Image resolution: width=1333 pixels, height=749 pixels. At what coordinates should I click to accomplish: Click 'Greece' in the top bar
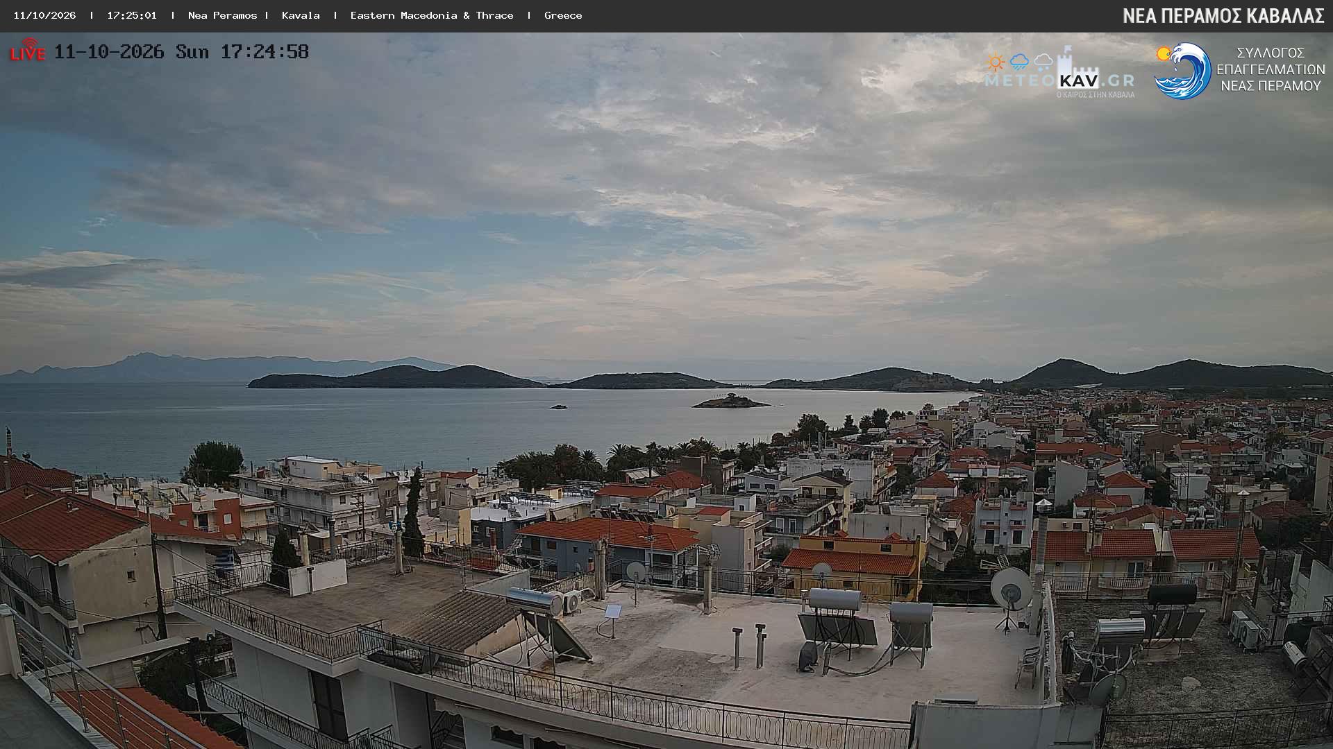point(563,15)
